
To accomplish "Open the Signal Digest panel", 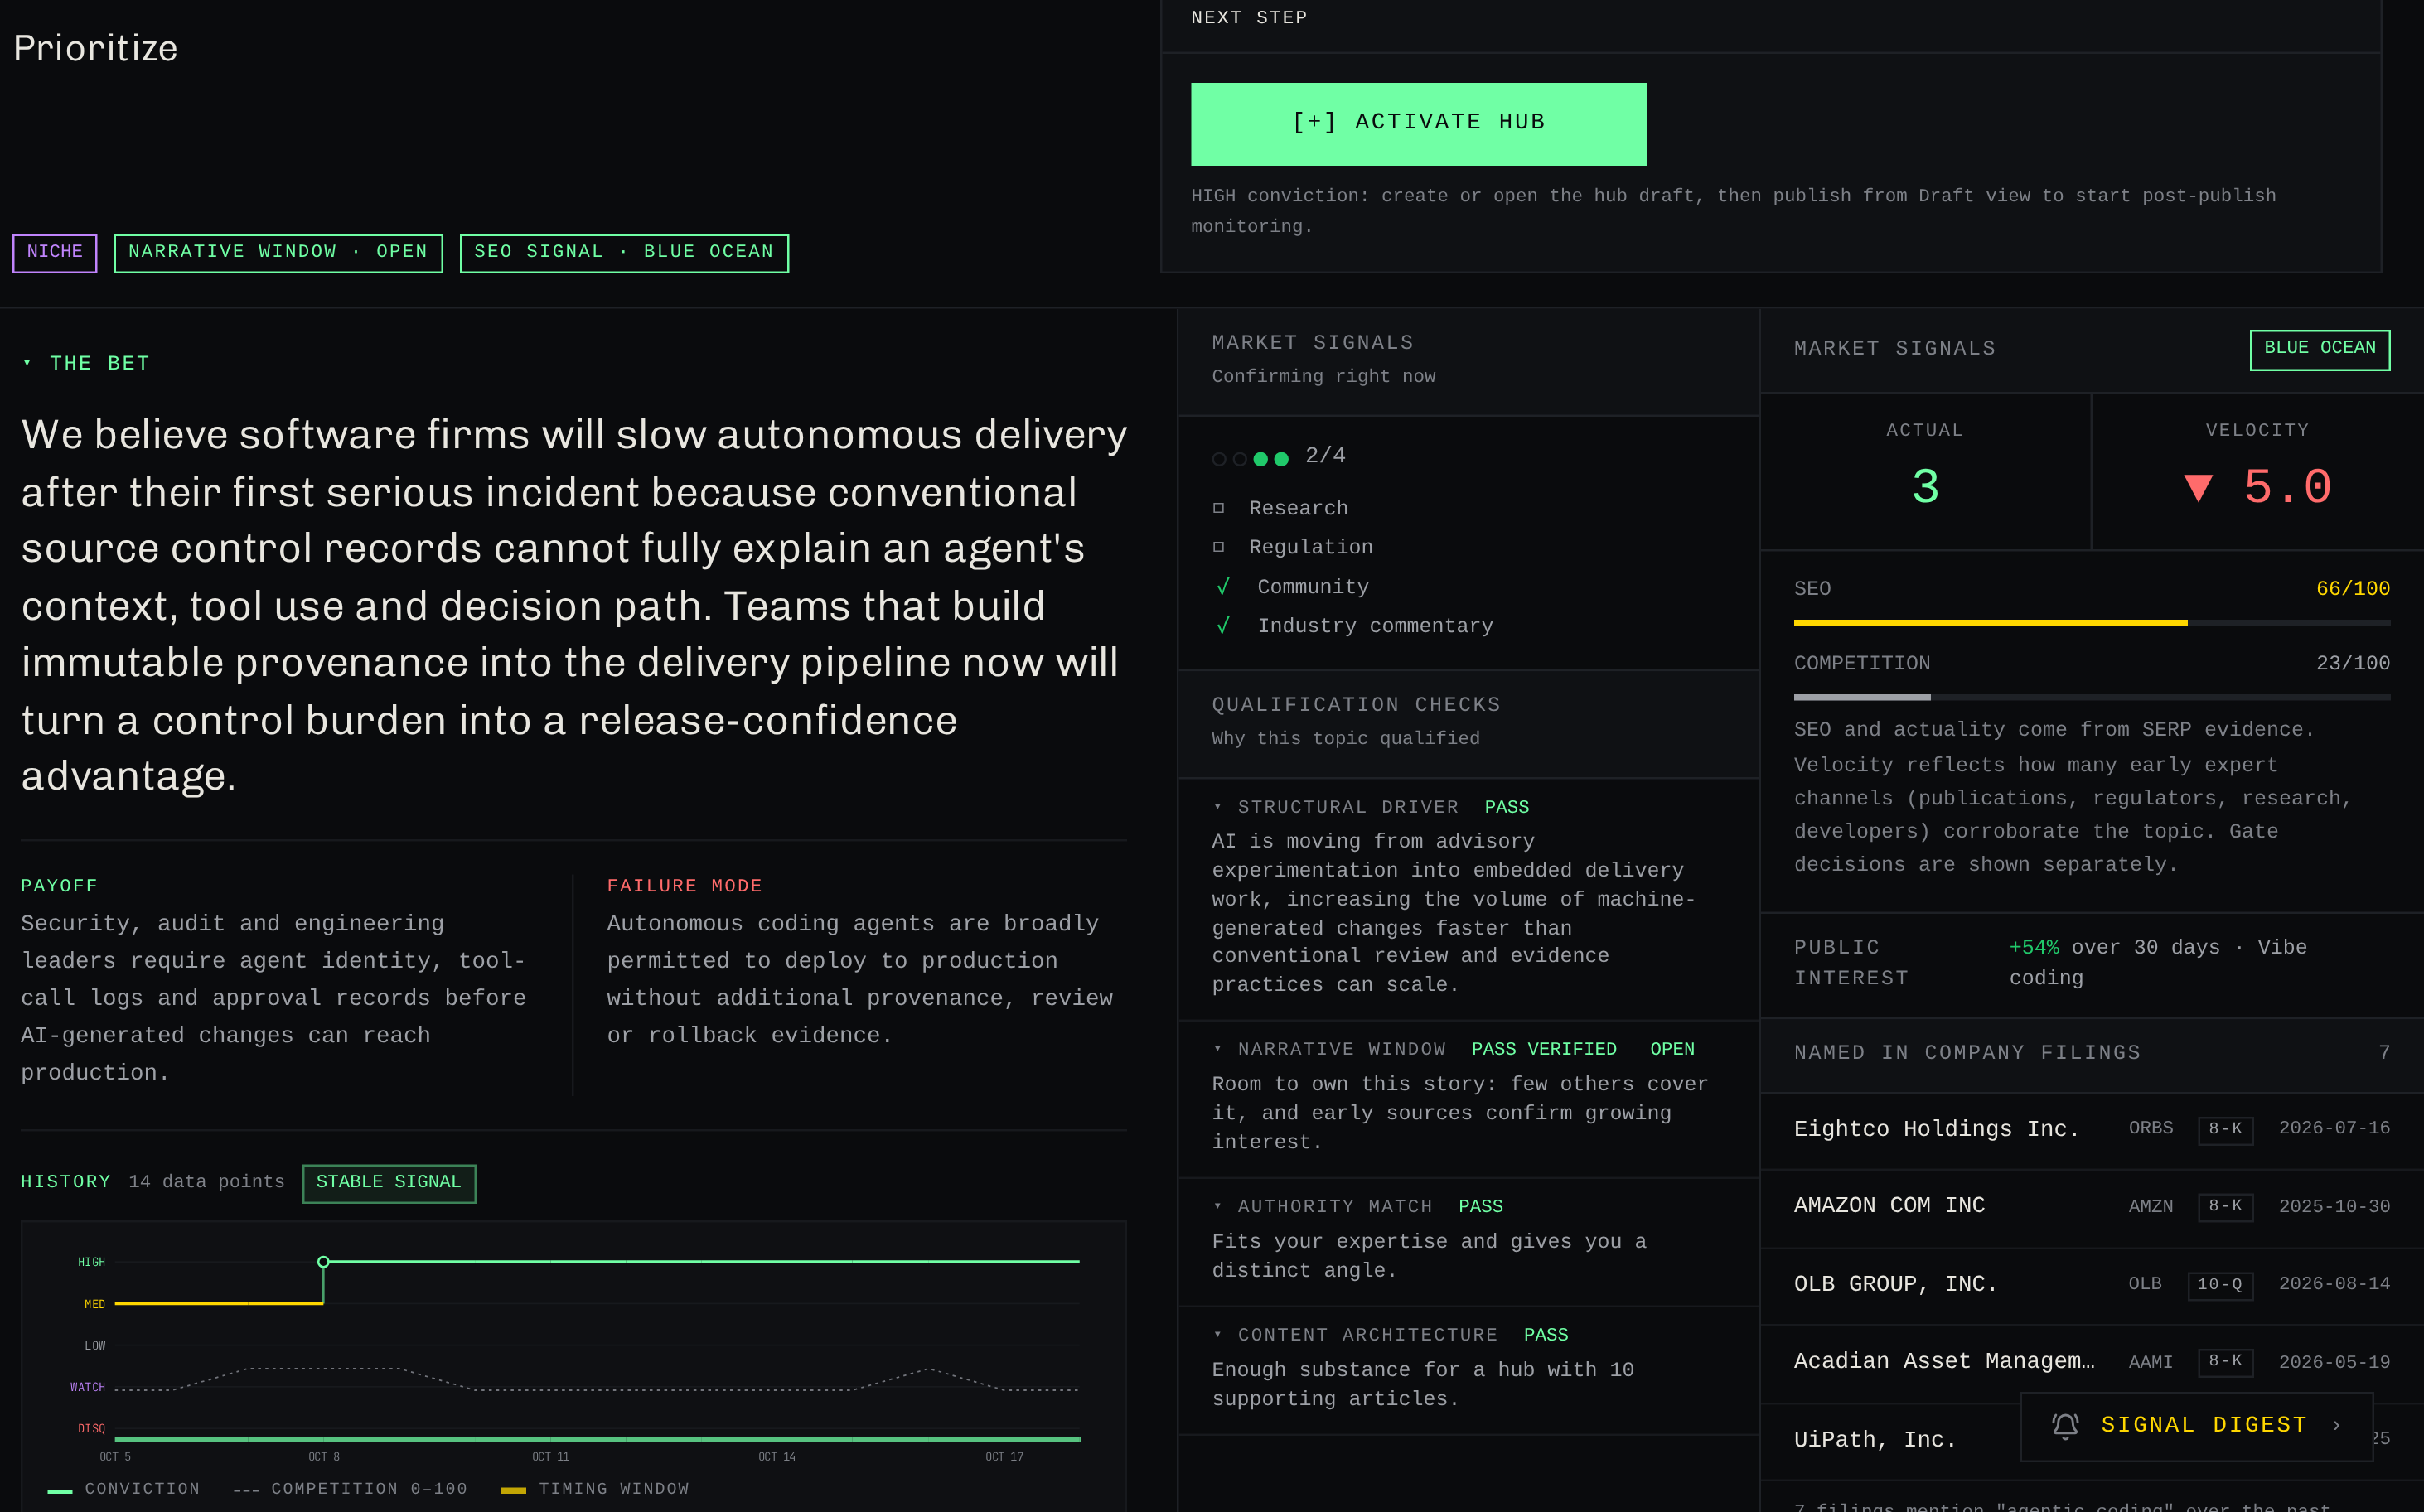I will click(2196, 1426).
